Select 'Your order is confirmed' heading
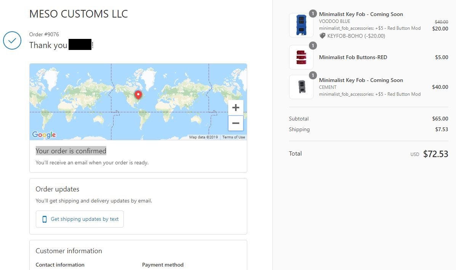 [x=71, y=151]
